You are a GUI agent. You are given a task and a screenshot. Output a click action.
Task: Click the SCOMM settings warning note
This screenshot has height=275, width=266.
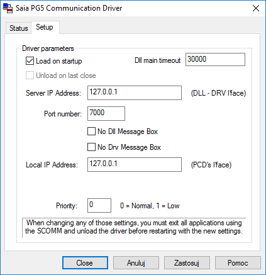tap(134, 227)
